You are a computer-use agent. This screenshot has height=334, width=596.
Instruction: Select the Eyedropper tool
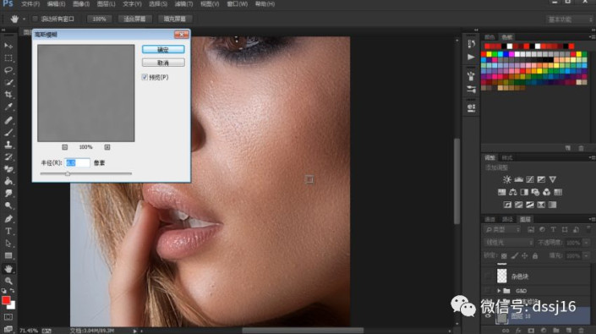click(8, 107)
